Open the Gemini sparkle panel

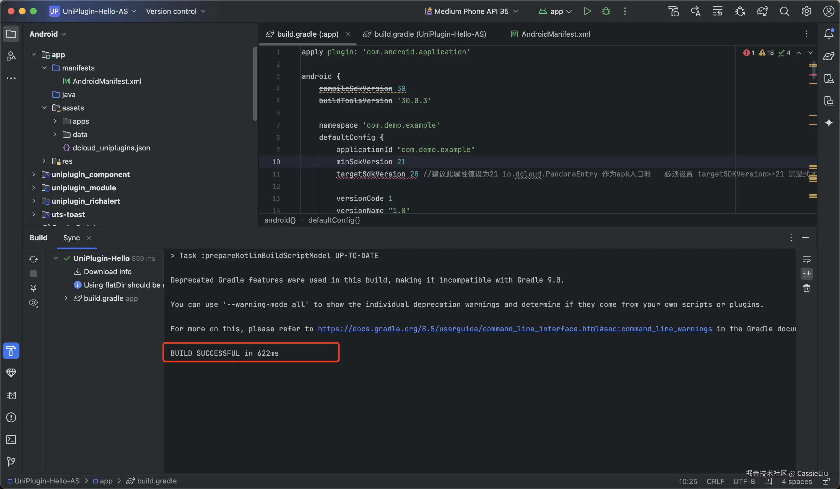[x=829, y=123]
